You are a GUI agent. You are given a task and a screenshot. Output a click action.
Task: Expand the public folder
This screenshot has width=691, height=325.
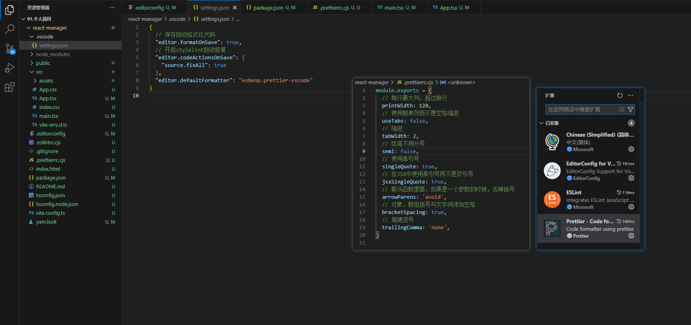(32, 63)
